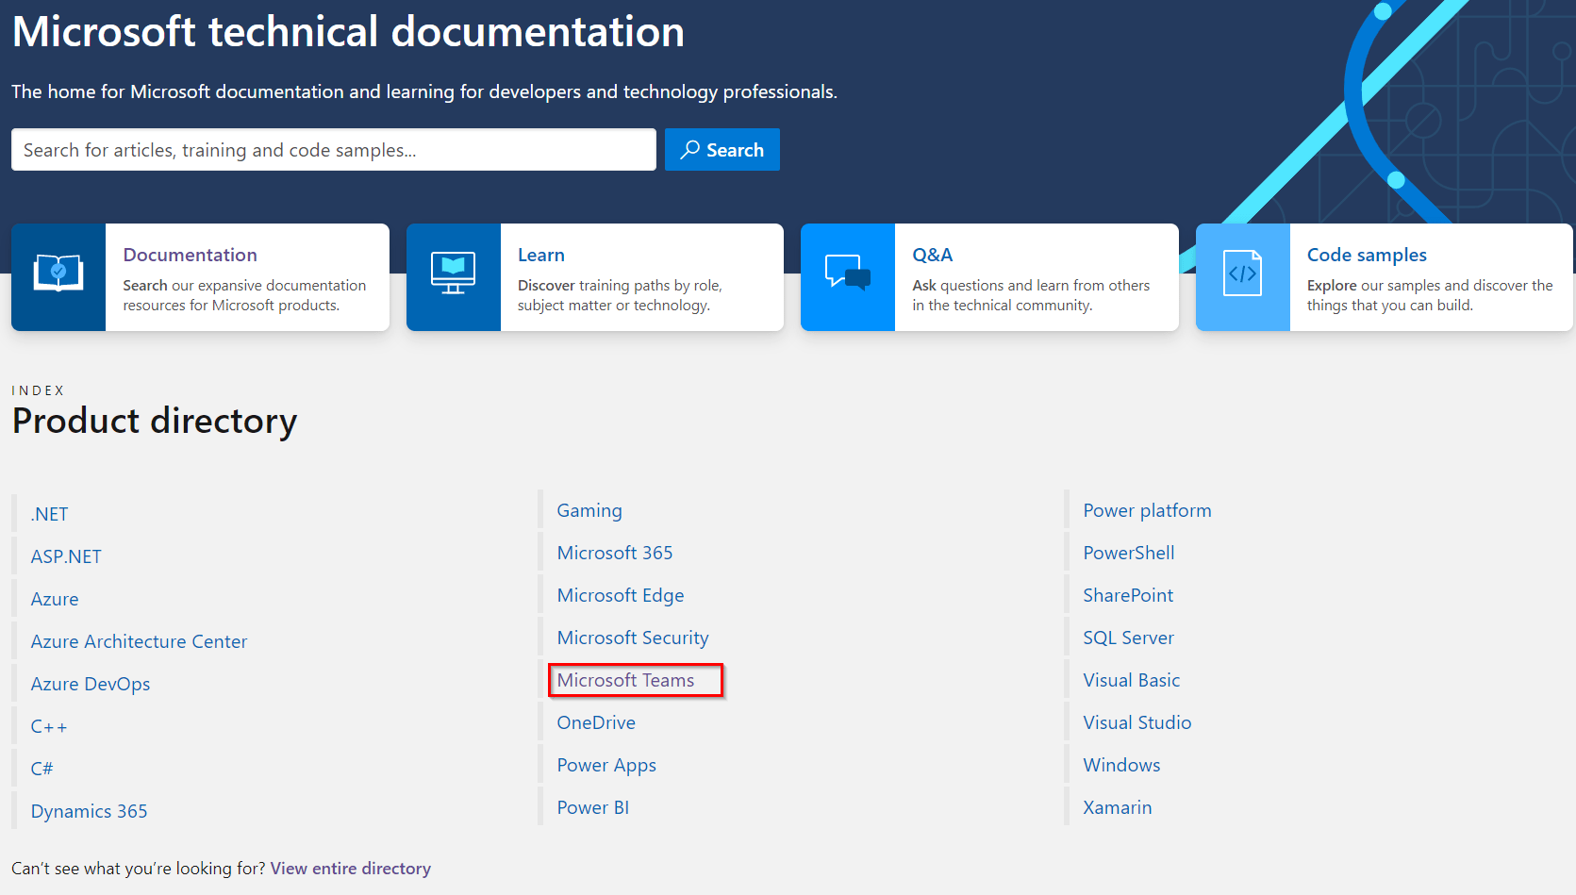Click View entire directory link
The width and height of the screenshot is (1576, 895).
point(351,869)
